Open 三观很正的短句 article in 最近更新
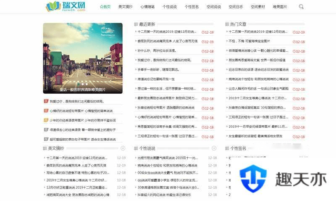 click(x=167, y=136)
